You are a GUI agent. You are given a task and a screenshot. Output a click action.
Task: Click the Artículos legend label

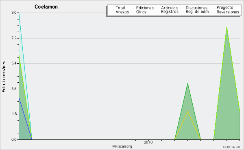[x=169, y=8]
